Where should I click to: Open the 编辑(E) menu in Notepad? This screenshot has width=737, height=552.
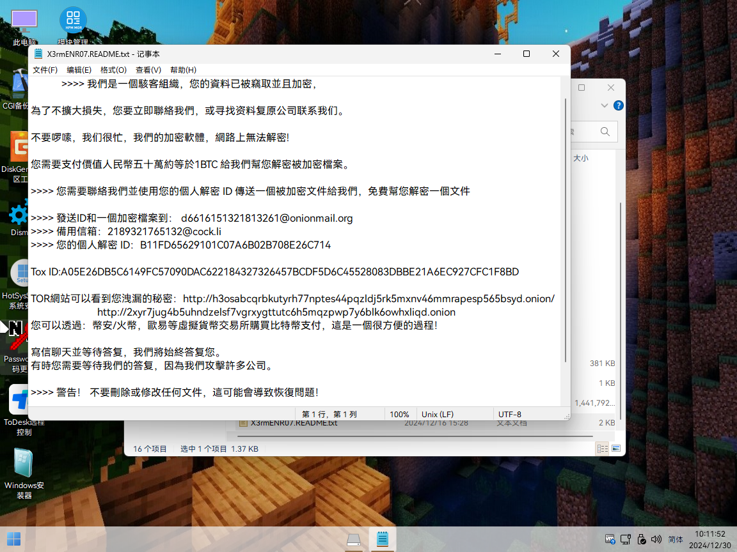pyautogui.click(x=79, y=70)
